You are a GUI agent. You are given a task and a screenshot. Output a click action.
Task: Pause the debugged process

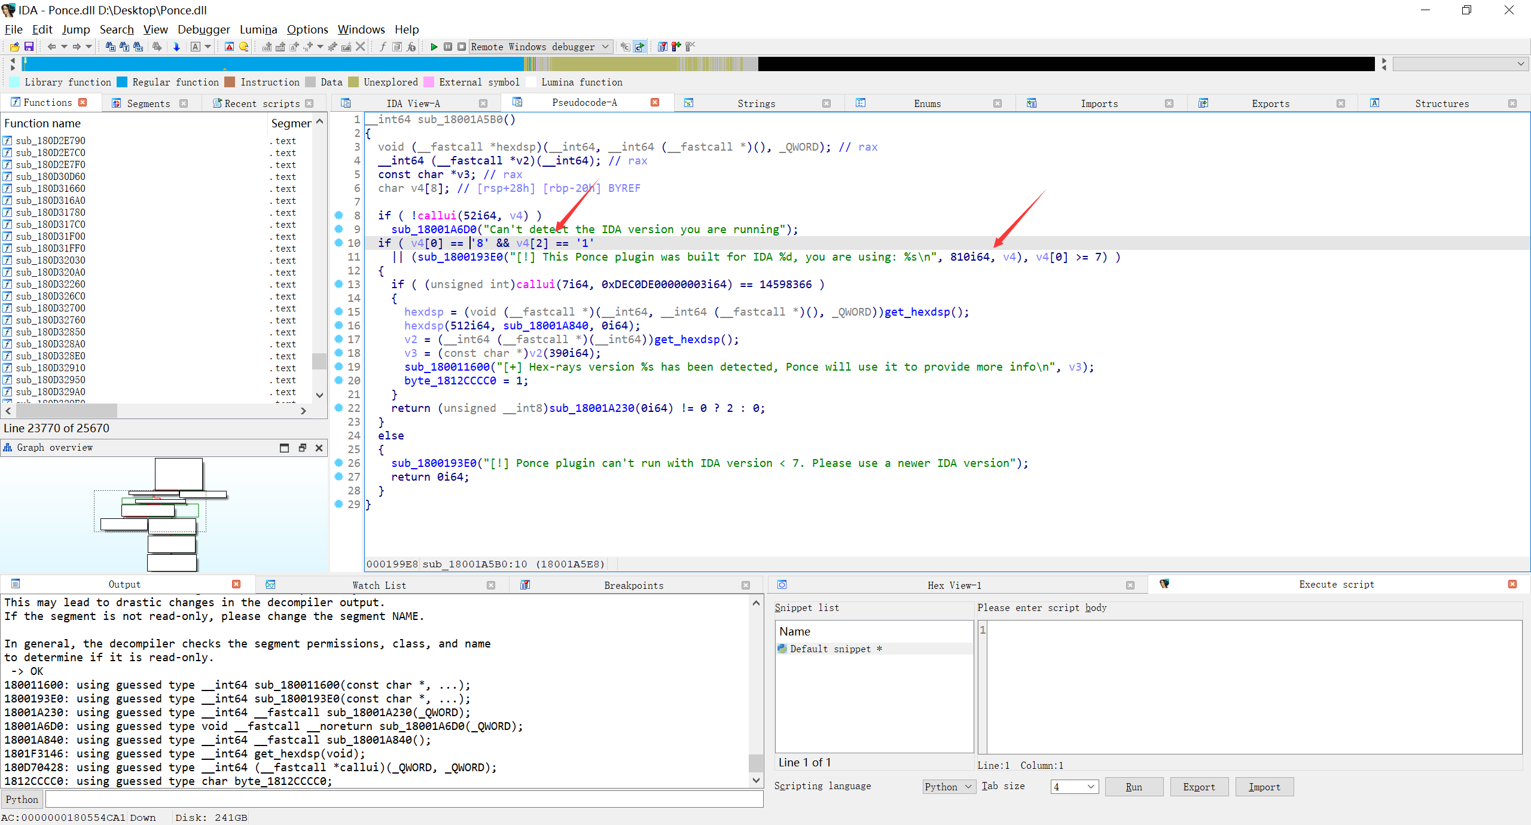[x=447, y=46]
